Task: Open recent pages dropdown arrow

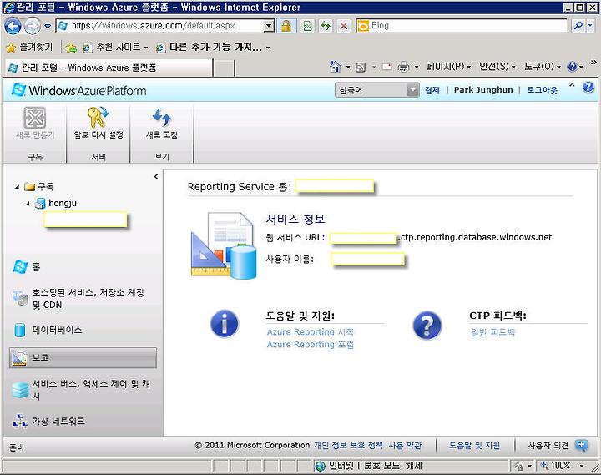Action: pyautogui.click(x=48, y=26)
